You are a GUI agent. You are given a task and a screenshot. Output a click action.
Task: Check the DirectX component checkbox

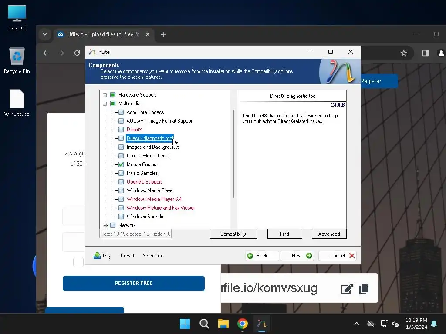pos(121,130)
